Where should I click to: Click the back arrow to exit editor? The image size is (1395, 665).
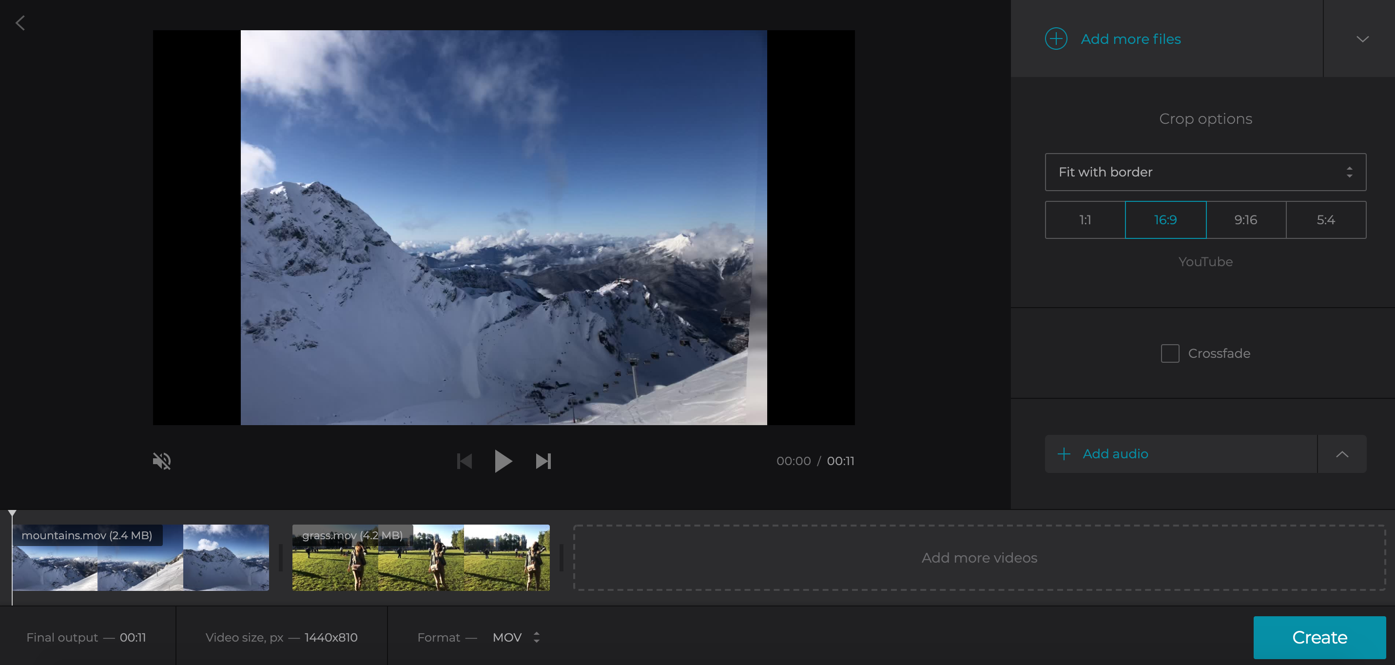pyautogui.click(x=20, y=23)
